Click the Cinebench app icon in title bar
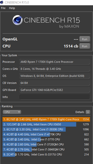The height and width of the screenshot is (164, 93). [x=2, y=2]
